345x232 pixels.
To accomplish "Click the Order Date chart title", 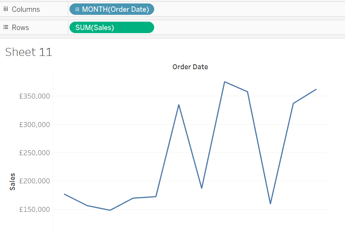I will tap(190, 67).
